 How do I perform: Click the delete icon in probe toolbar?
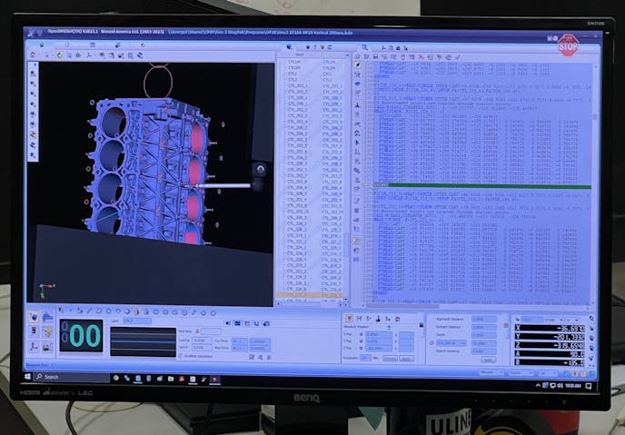tap(396, 319)
